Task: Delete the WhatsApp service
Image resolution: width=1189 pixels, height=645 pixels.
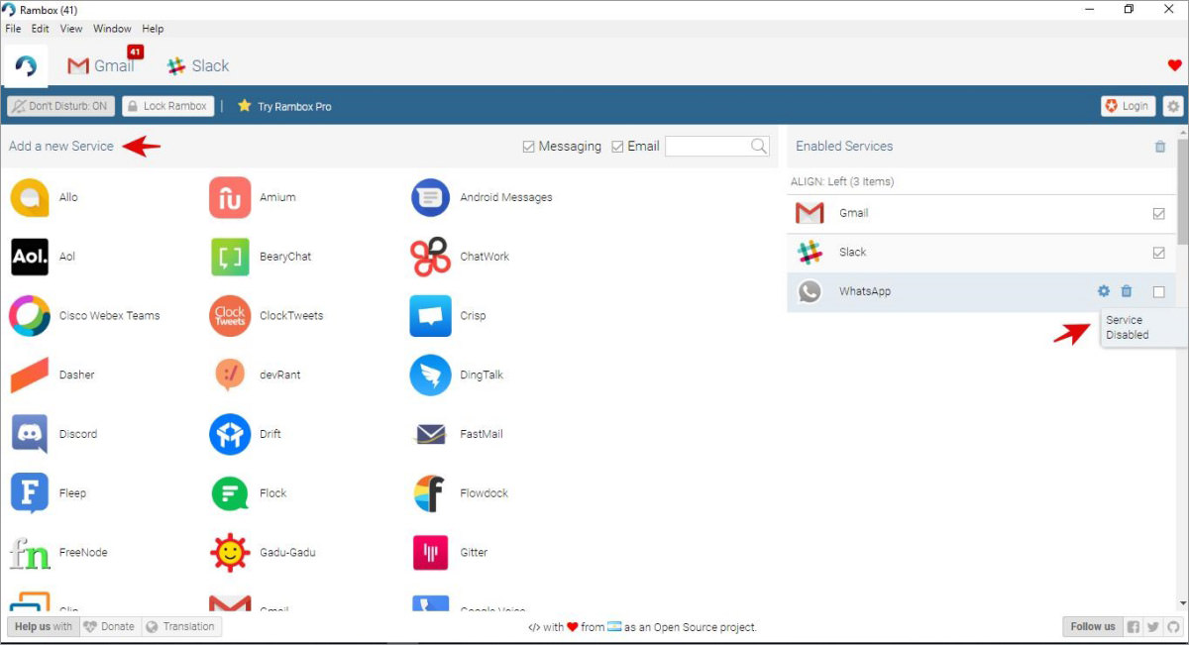Action: pyautogui.click(x=1127, y=291)
